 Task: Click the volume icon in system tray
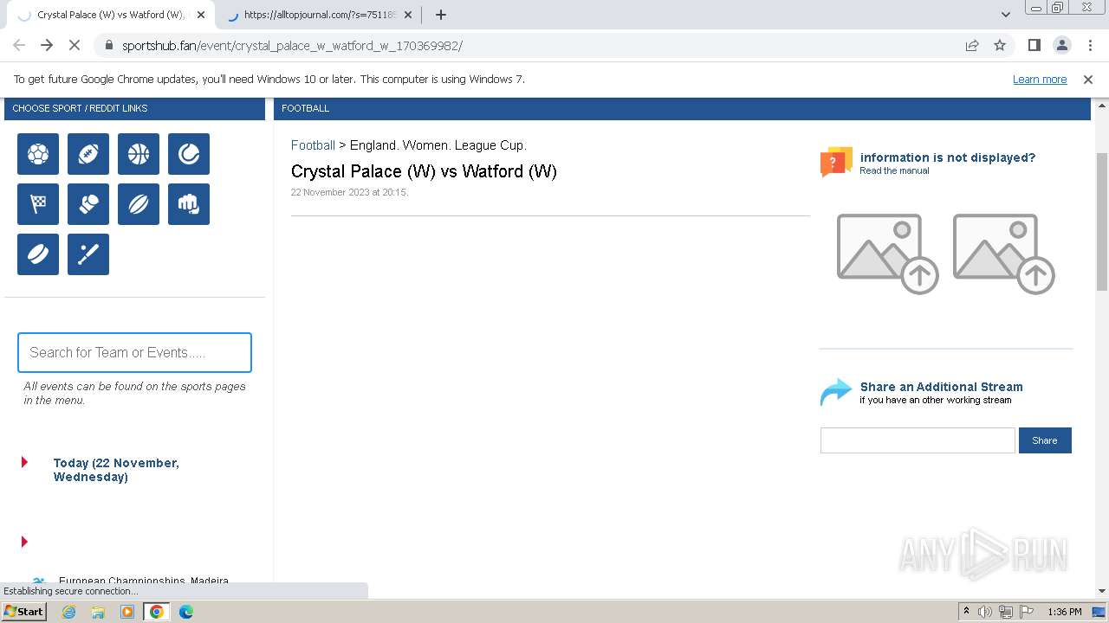tap(985, 612)
